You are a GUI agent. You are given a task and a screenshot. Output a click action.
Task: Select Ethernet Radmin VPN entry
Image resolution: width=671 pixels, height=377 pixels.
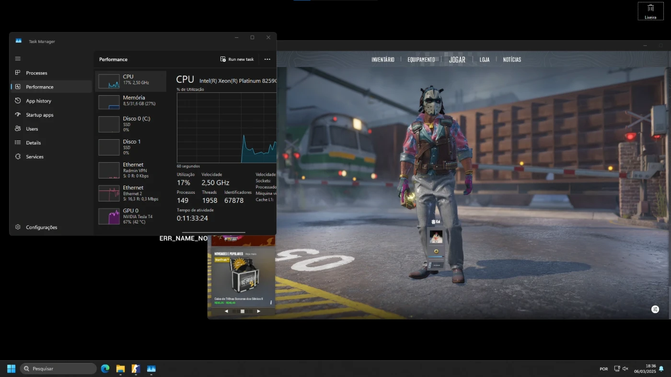tap(131, 170)
